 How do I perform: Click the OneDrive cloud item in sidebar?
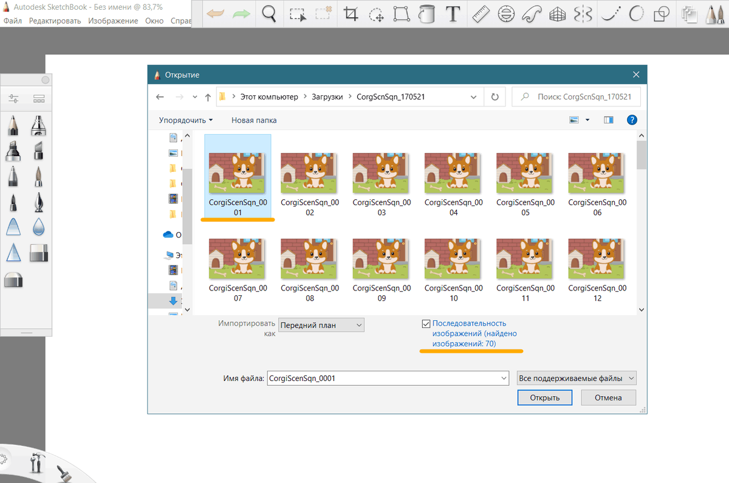click(172, 234)
